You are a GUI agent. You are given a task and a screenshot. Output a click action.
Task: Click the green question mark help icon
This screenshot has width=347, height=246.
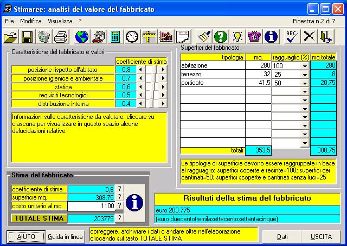tap(220, 37)
